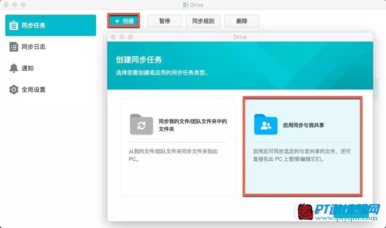Click the 删除 (delete) button
The height and width of the screenshot is (228, 386).
[x=241, y=21]
